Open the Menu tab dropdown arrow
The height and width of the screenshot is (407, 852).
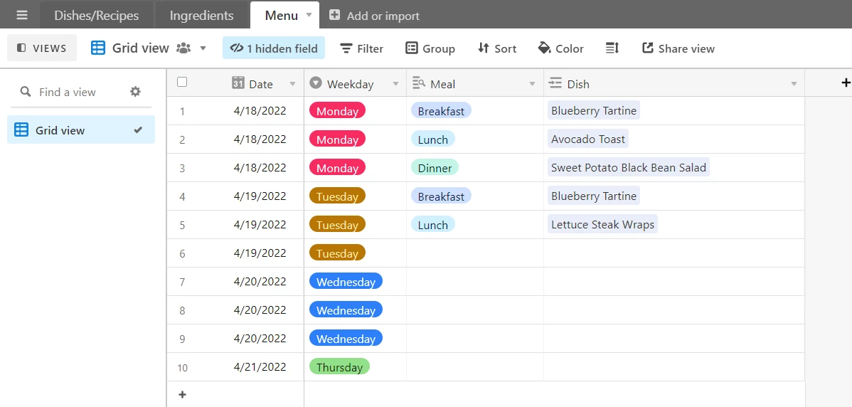point(309,15)
